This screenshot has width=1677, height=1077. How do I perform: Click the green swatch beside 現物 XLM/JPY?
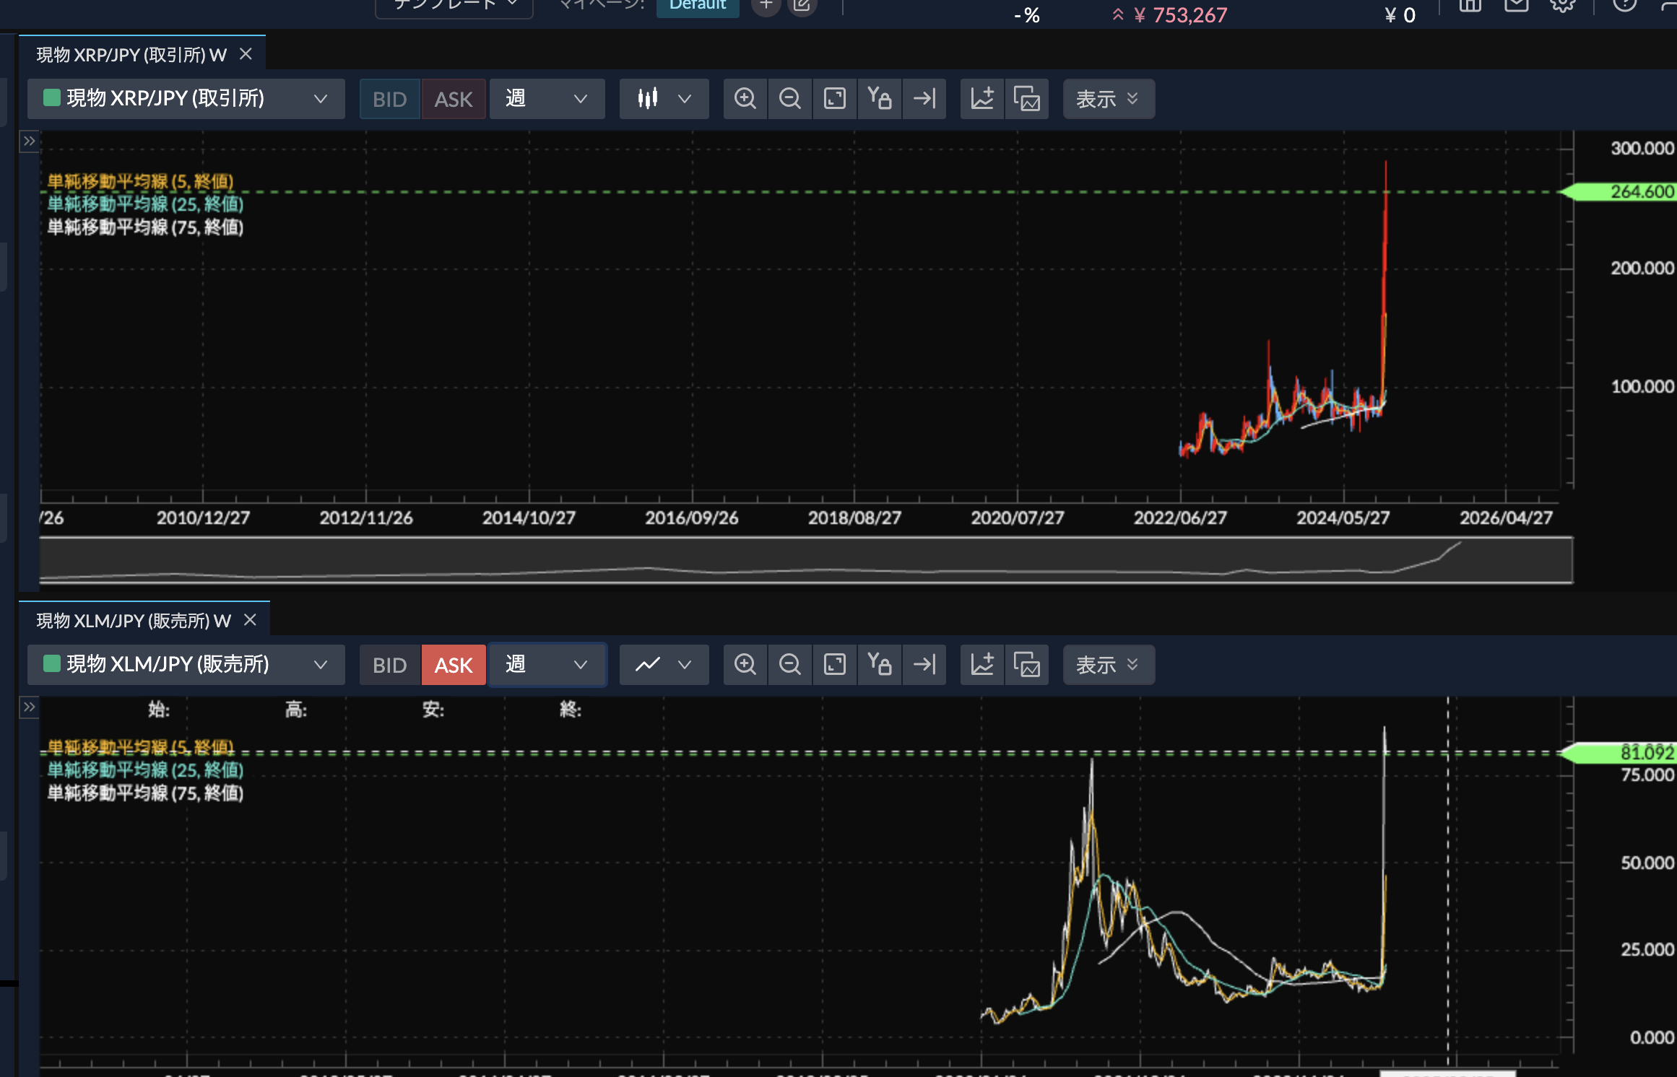click(x=51, y=665)
